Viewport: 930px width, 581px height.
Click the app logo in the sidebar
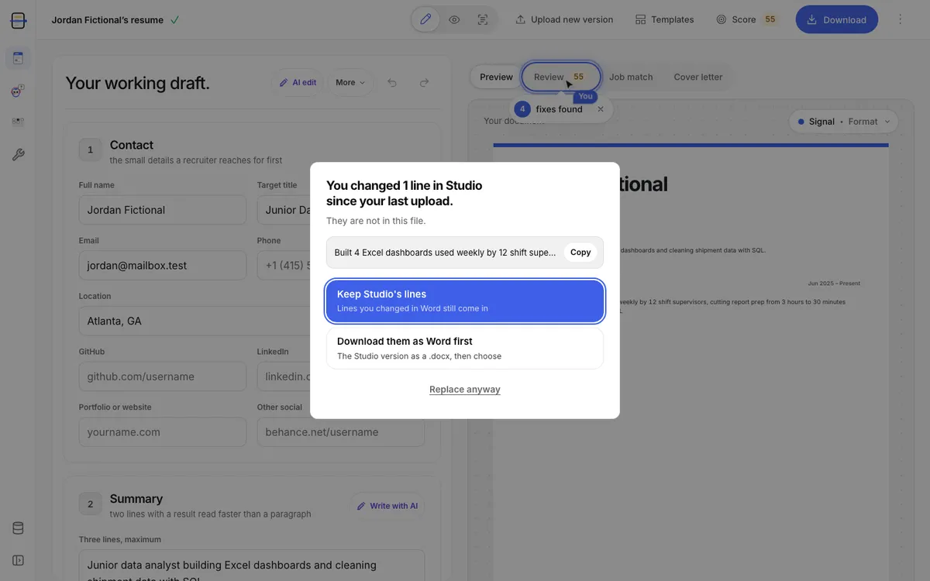pyautogui.click(x=19, y=20)
